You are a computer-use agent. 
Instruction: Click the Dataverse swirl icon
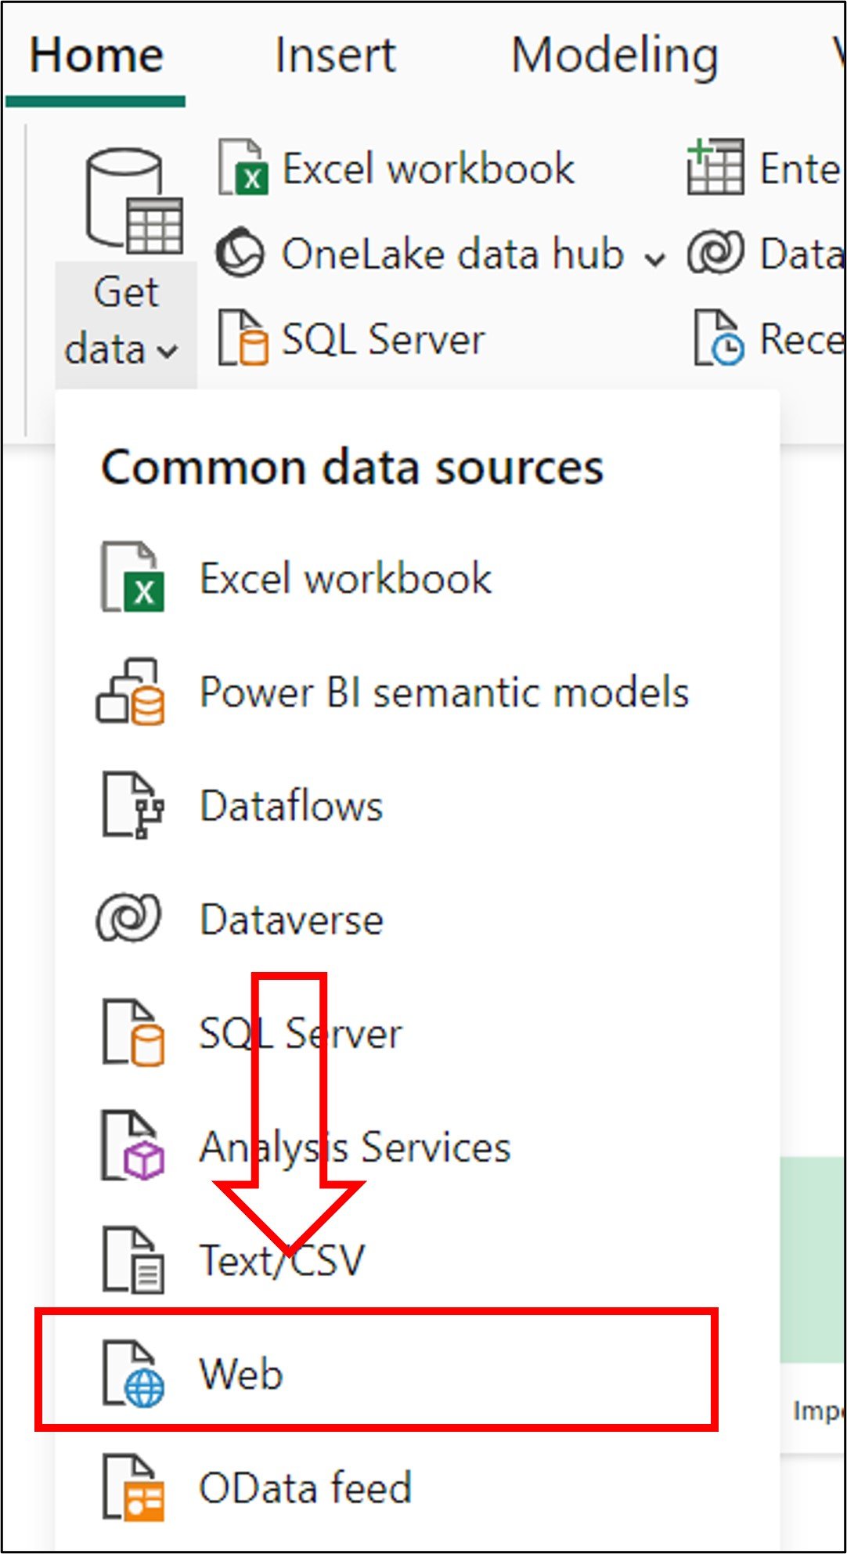click(x=128, y=919)
